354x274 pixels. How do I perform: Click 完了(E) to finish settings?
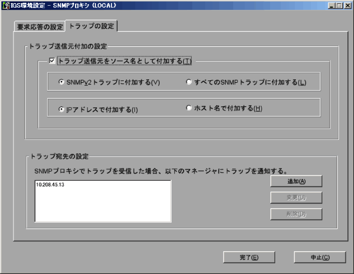tap(249, 257)
